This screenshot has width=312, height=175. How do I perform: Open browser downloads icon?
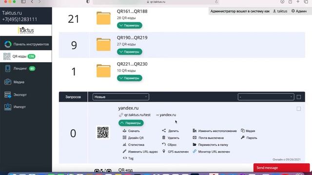pos(282,1)
